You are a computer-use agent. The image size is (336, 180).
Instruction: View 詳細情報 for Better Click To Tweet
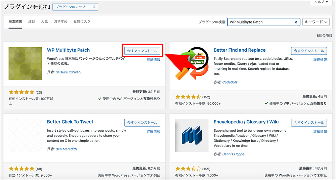click(154, 132)
